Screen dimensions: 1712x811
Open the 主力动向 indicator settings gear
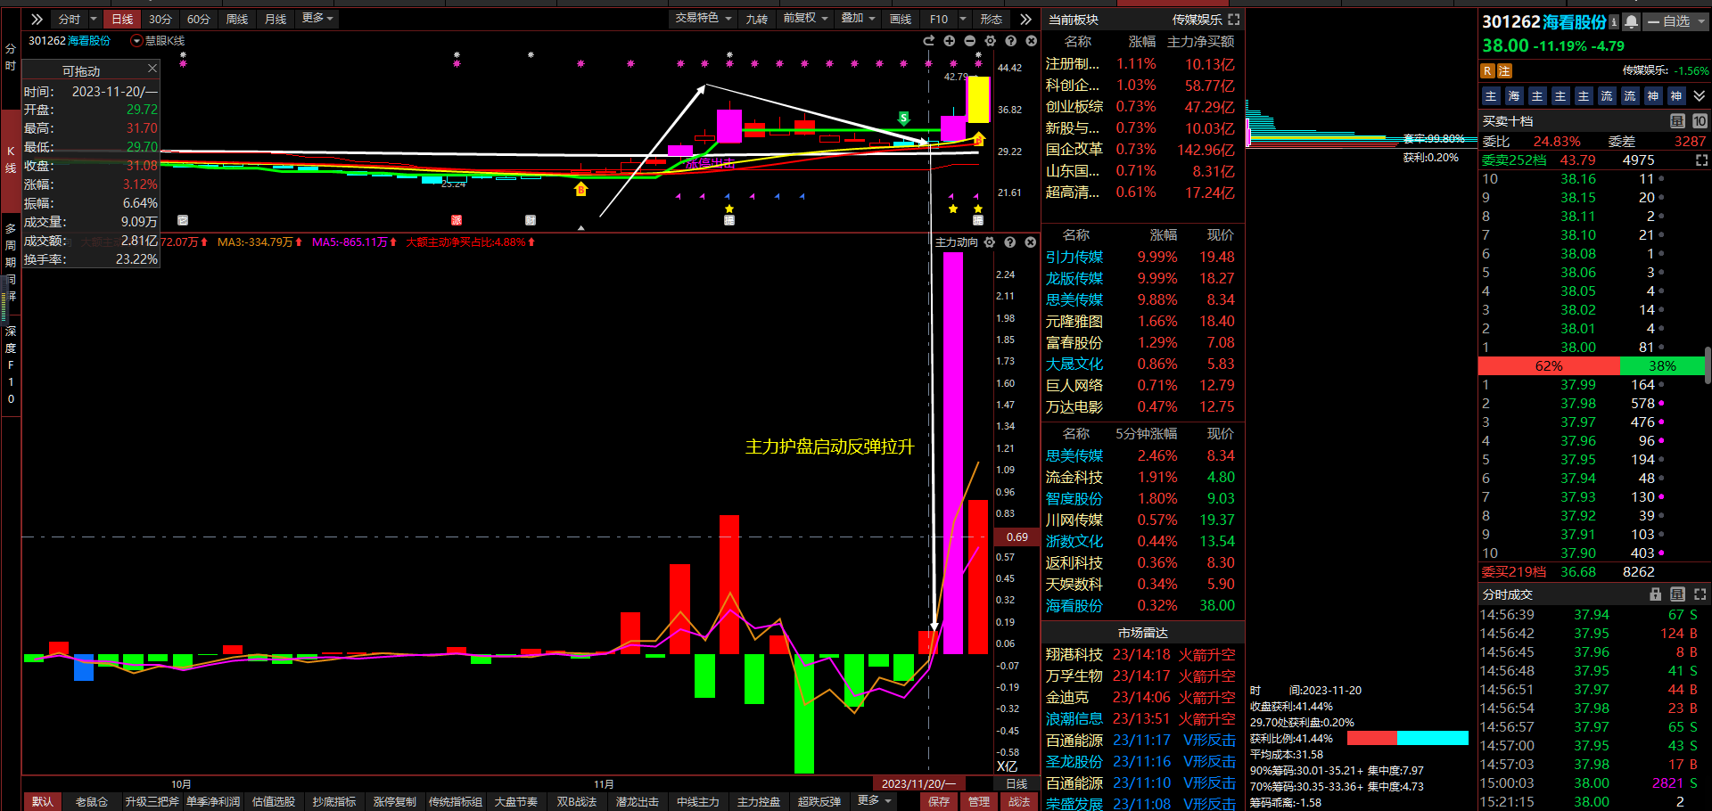point(990,242)
